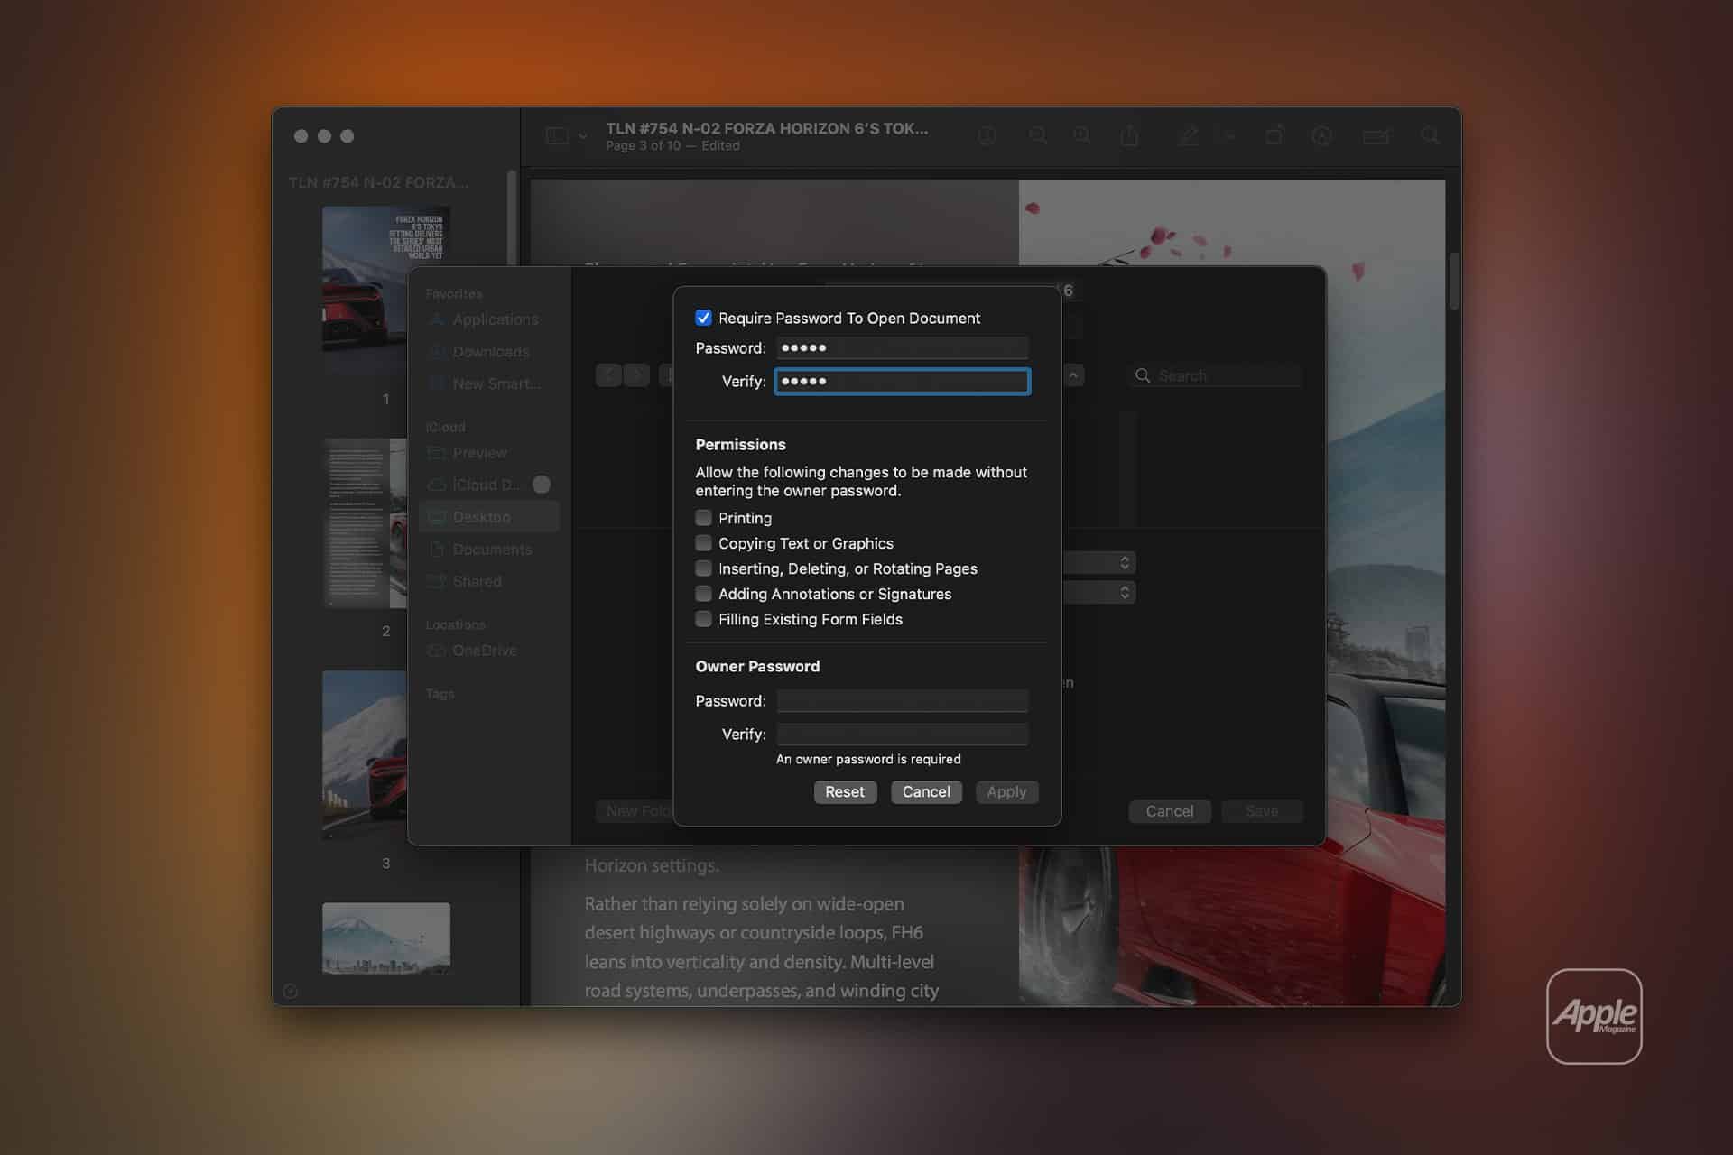Zoom out the document

[1038, 136]
